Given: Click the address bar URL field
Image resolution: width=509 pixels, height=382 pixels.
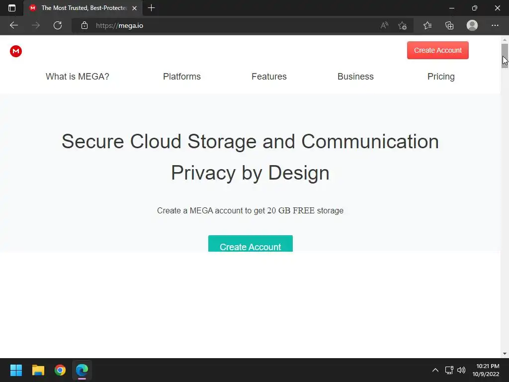Looking at the screenshot, I should click(224, 25).
